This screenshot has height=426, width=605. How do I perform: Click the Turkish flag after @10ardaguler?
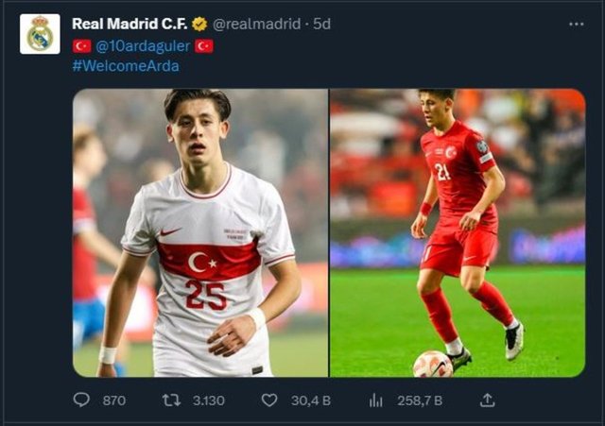coord(203,45)
